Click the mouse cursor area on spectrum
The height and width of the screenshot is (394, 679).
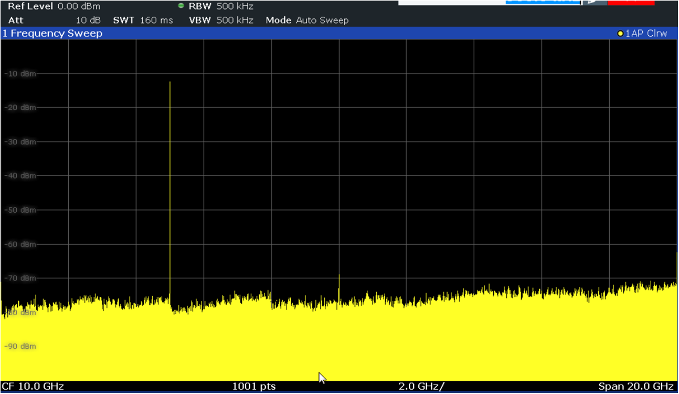[x=321, y=377]
